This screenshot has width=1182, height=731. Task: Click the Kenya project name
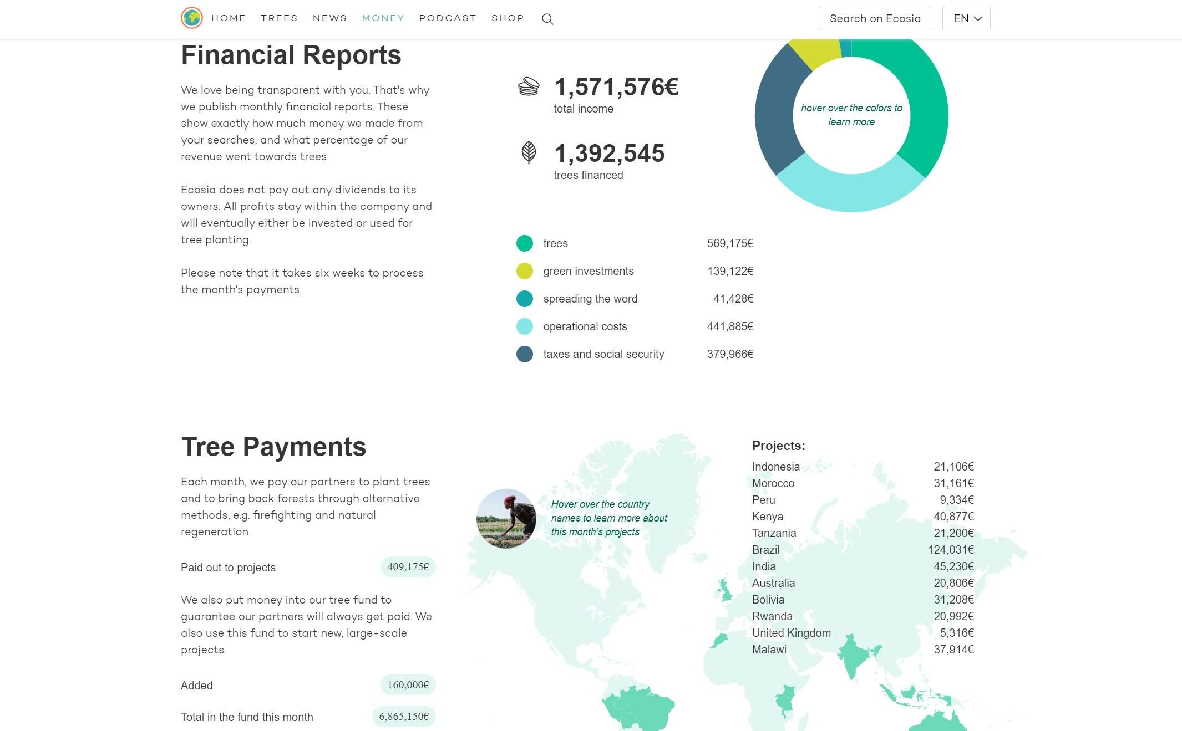coord(767,517)
